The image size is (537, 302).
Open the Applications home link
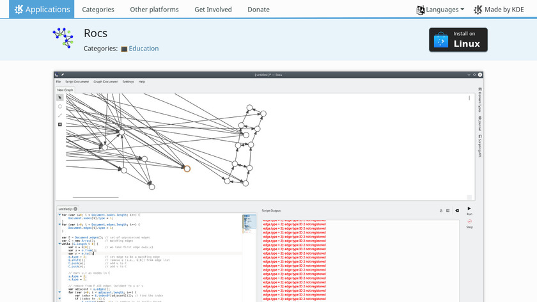(x=42, y=9)
